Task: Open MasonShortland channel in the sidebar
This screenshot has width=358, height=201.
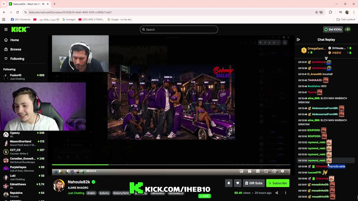Action: coord(24,143)
